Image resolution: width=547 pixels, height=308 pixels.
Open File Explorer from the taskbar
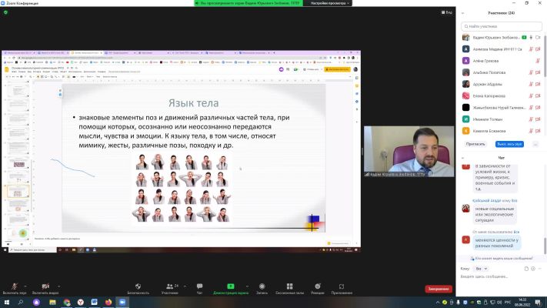(52, 302)
